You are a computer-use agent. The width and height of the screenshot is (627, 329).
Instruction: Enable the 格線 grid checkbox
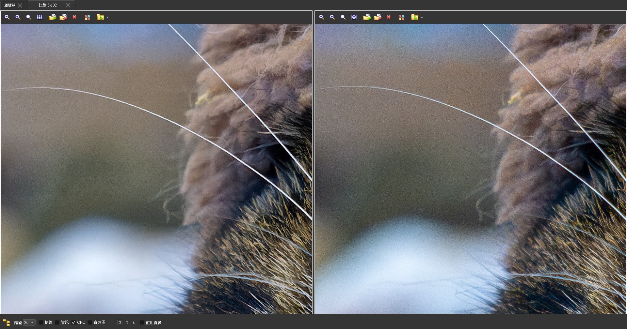tap(41, 322)
